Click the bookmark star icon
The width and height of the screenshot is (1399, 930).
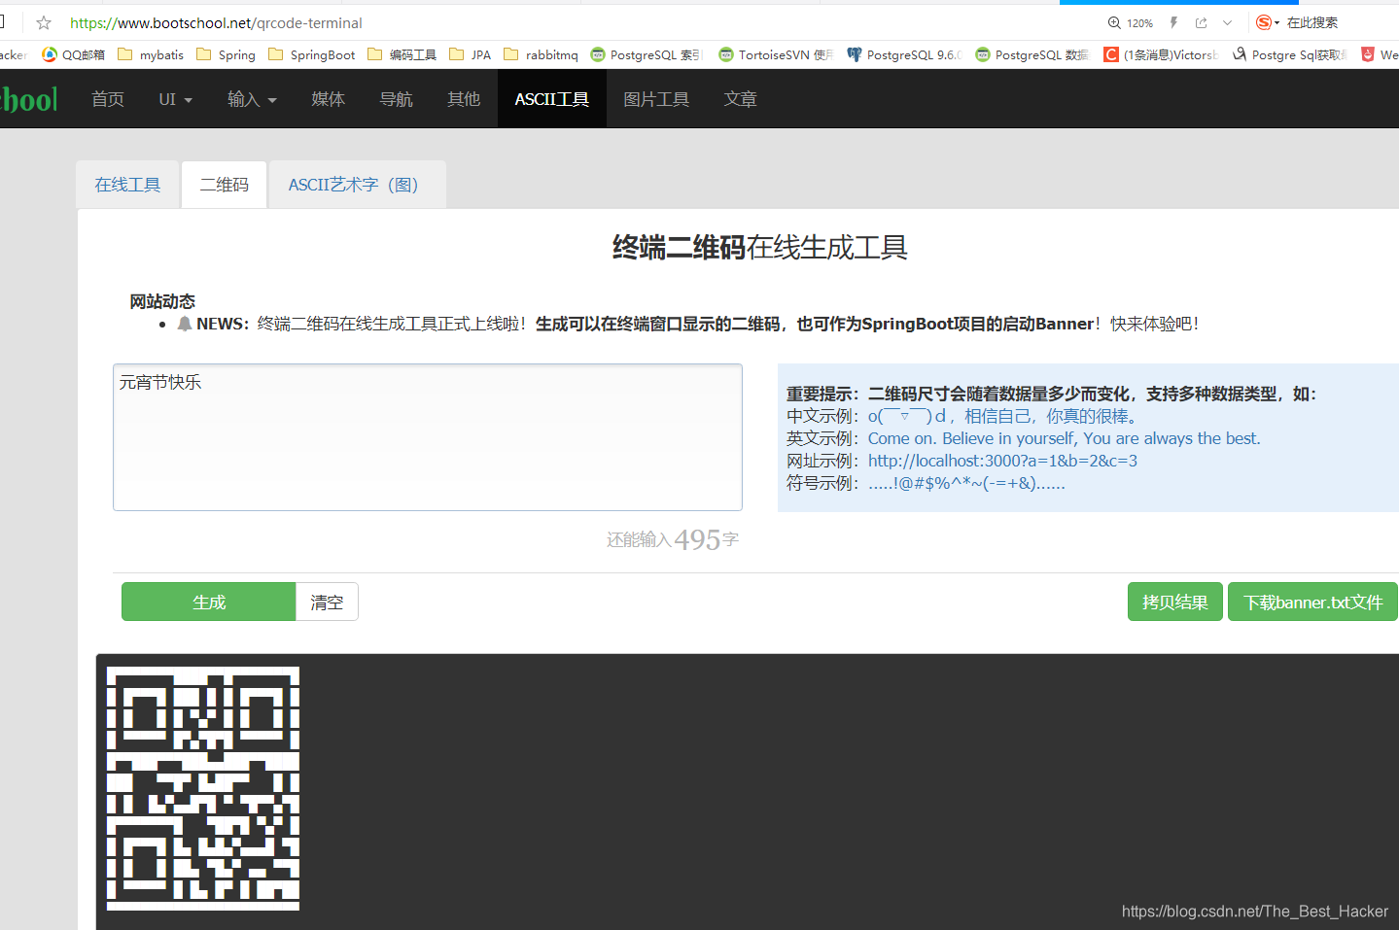44,22
